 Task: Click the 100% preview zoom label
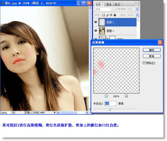coord(116,96)
